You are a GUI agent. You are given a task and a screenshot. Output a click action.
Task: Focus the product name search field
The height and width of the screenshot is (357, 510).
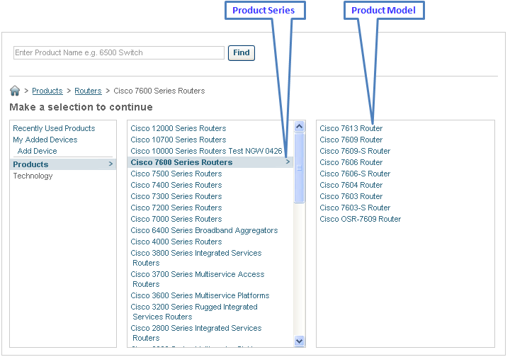[x=119, y=52]
